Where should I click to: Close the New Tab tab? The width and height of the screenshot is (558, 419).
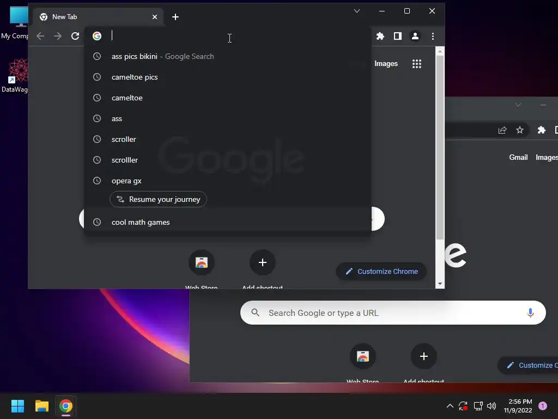(154, 17)
